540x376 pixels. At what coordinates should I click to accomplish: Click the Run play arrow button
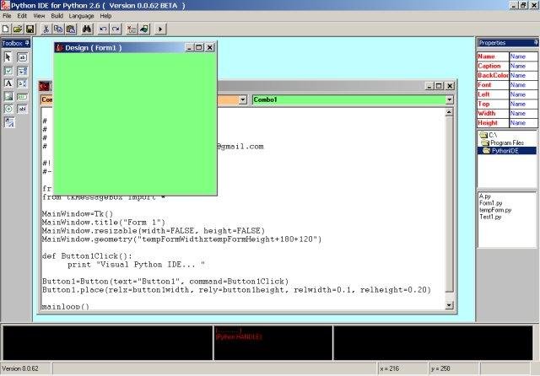160,29
